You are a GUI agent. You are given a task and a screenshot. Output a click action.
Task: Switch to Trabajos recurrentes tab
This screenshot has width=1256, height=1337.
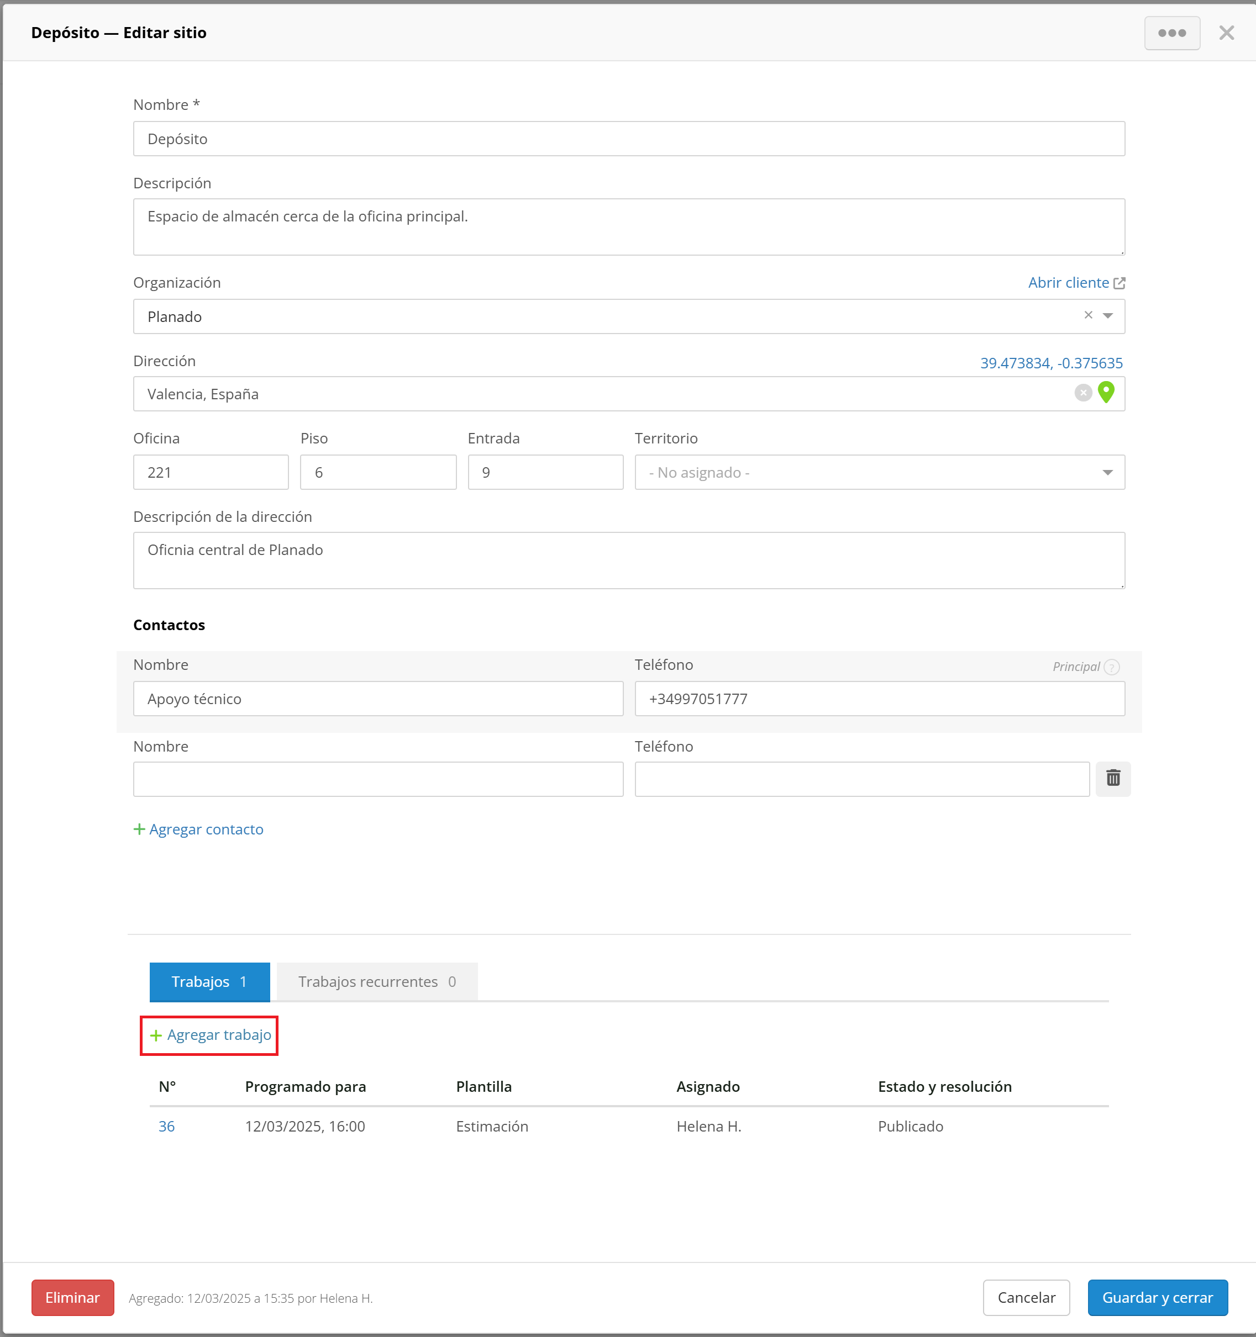pos(376,981)
